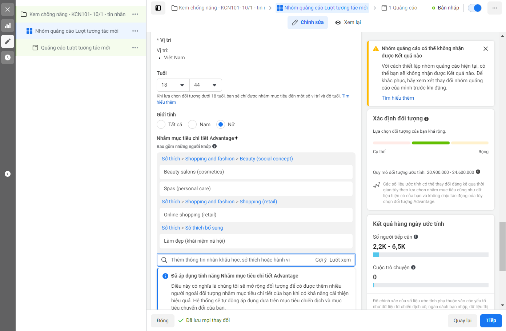Open three-dot menu for Nhóm quảng cáo row

click(x=135, y=31)
